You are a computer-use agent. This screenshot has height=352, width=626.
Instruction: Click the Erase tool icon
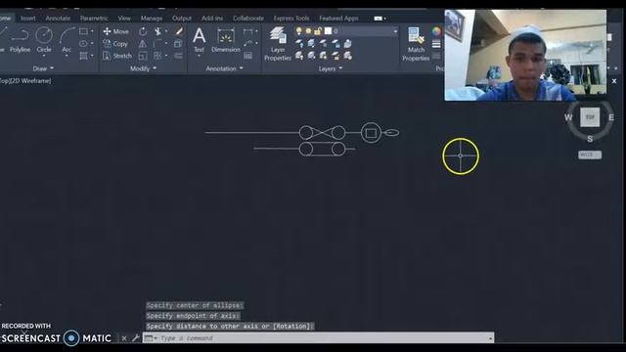point(178,31)
